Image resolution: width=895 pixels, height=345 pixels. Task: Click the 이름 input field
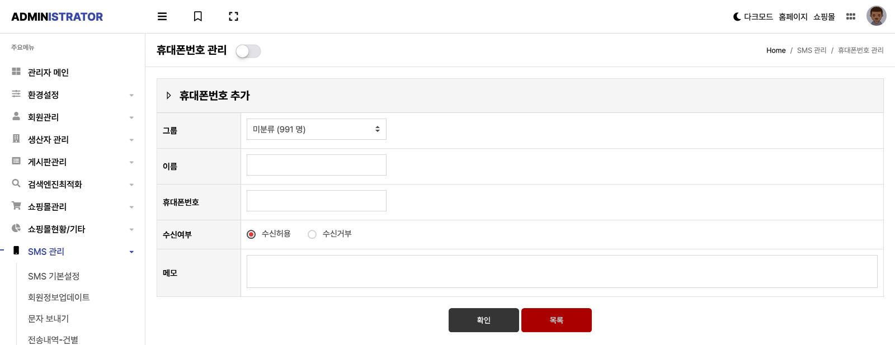[317, 165]
